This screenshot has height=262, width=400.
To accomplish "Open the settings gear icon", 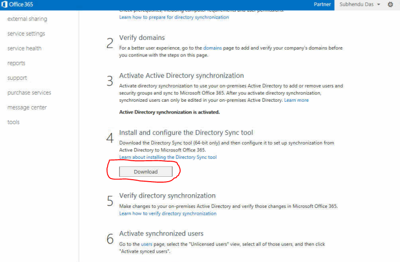I will tap(390, 4).
